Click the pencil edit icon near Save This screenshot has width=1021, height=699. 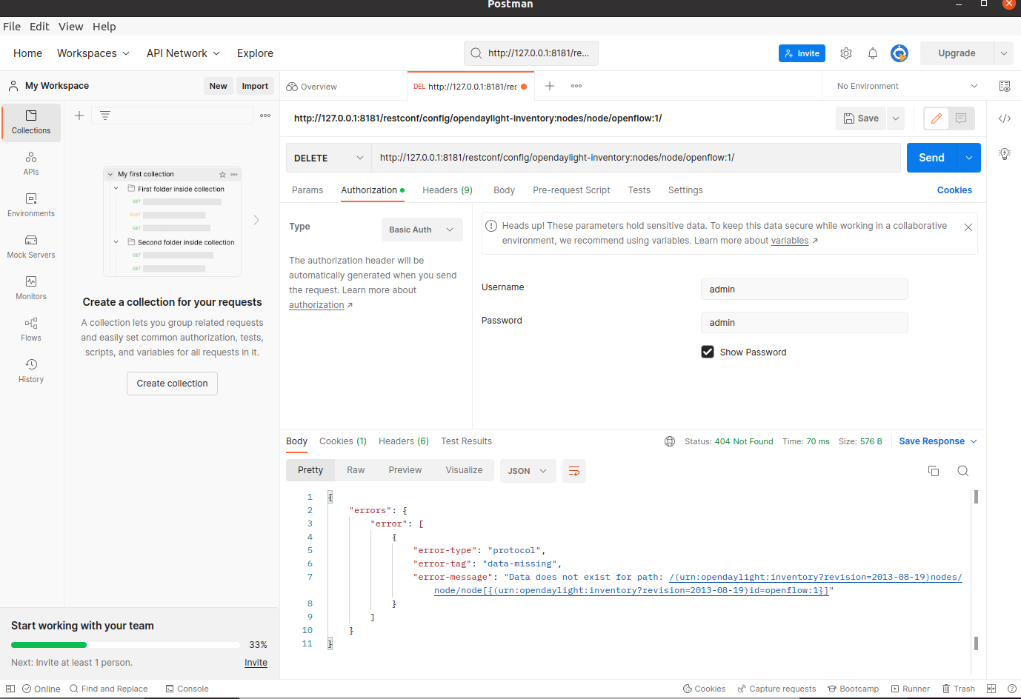click(937, 118)
